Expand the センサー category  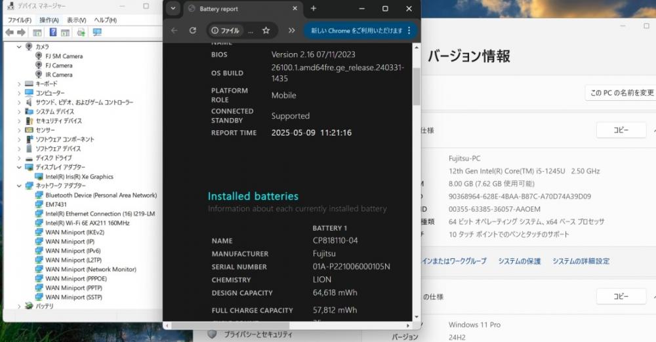19,130
